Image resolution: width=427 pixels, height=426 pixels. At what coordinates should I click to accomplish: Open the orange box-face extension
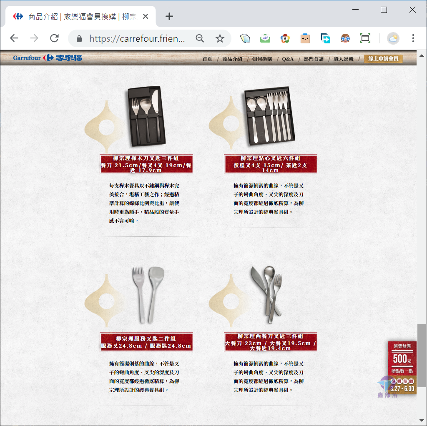click(x=305, y=38)
